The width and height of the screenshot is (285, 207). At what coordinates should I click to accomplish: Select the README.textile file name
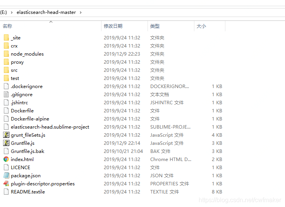(x=28, y=192)
